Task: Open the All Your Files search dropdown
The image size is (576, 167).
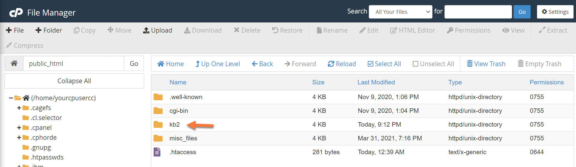Action: pos(400,12)
